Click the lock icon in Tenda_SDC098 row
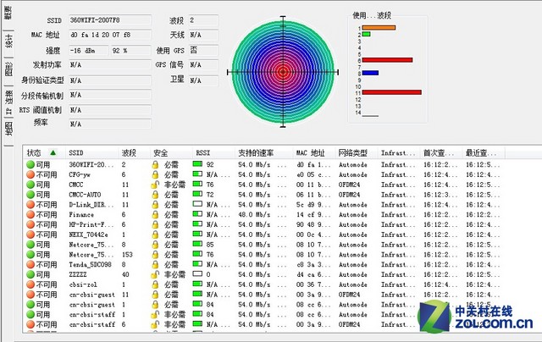Viewport: 542px width, 342px height. [155, 265]
